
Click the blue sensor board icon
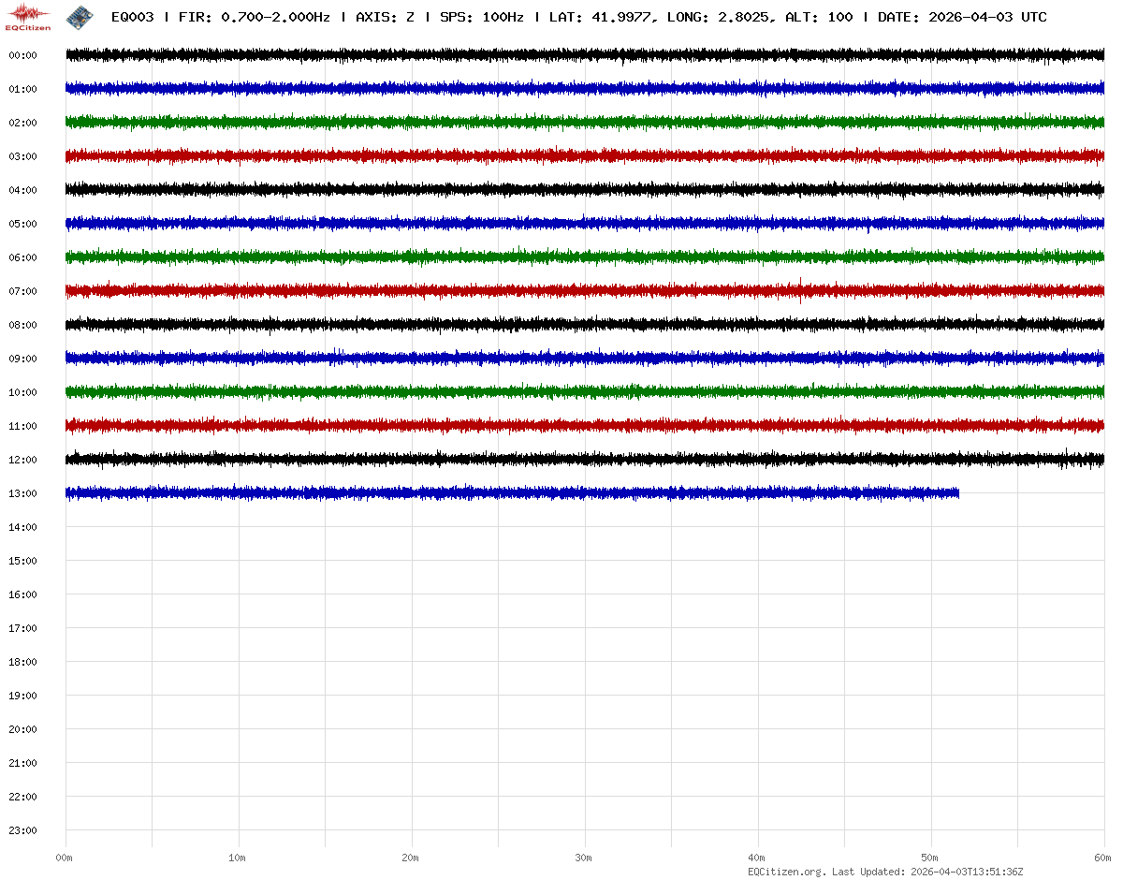coord(80,17)
